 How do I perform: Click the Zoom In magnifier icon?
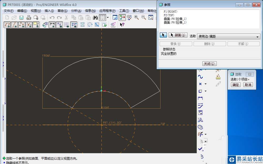click(136, 17)
